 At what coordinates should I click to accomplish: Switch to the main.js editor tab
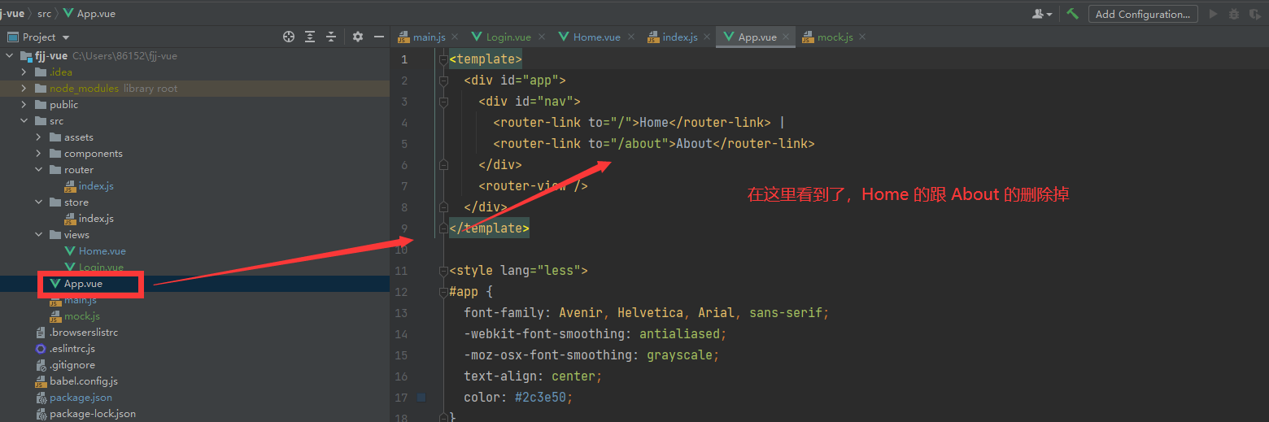tap(429, 37)
